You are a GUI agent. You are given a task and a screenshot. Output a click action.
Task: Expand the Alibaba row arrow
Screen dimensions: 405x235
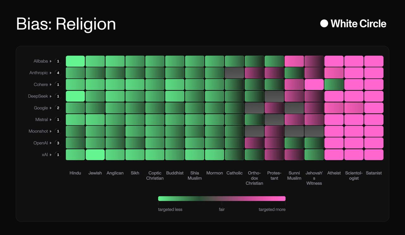tap(51, 61)
